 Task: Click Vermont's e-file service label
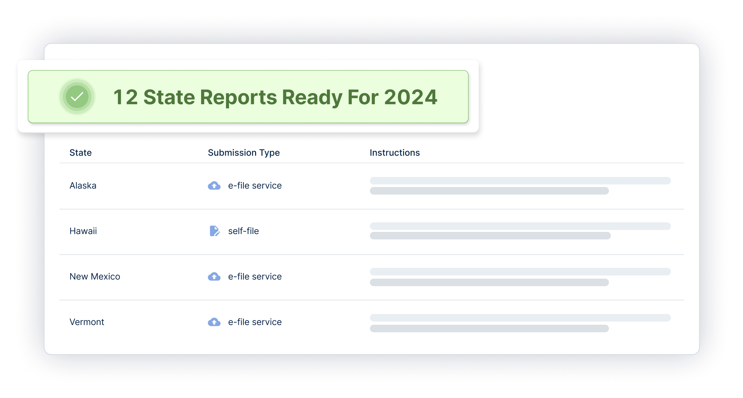pyautogui.click(x=255, y=322)
